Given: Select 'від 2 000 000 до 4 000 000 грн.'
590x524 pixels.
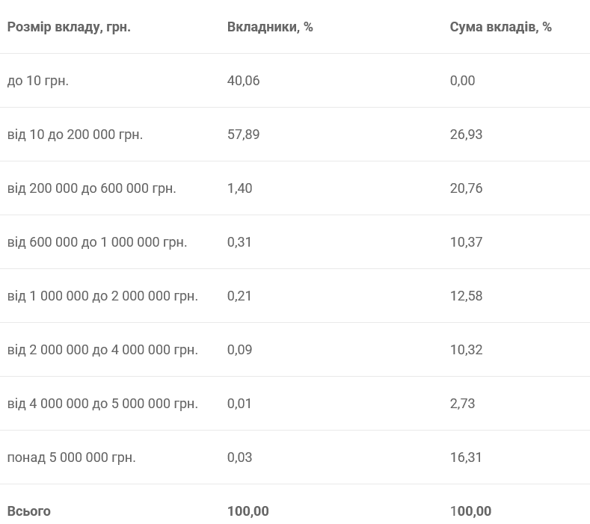Looking at the screenshot, I should click(102, 350).
